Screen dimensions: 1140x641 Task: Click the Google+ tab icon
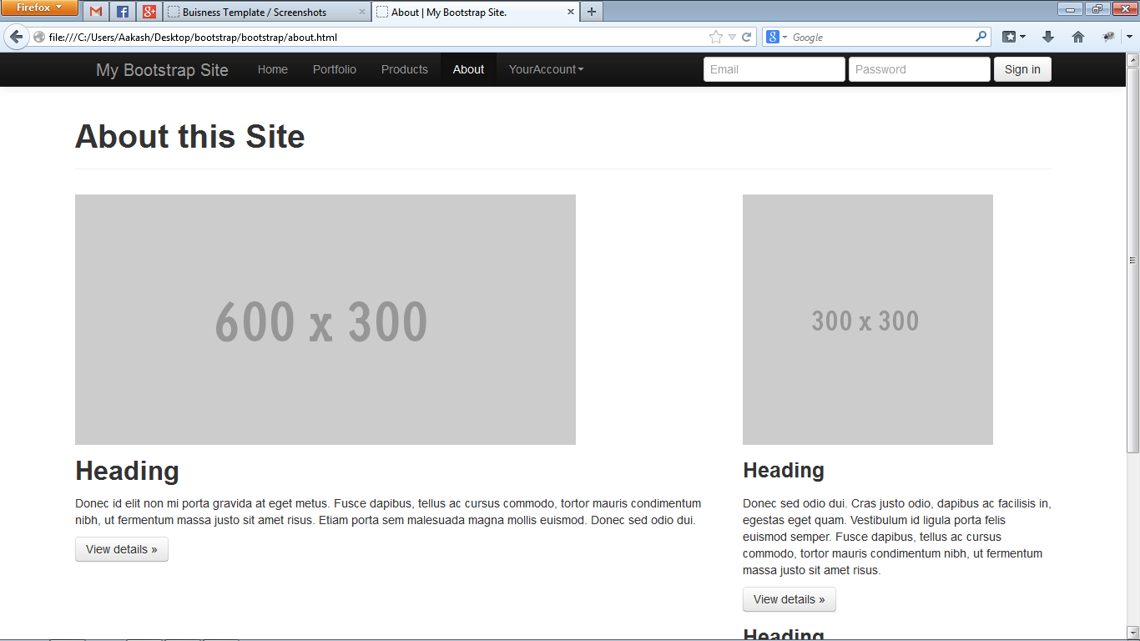149,12
